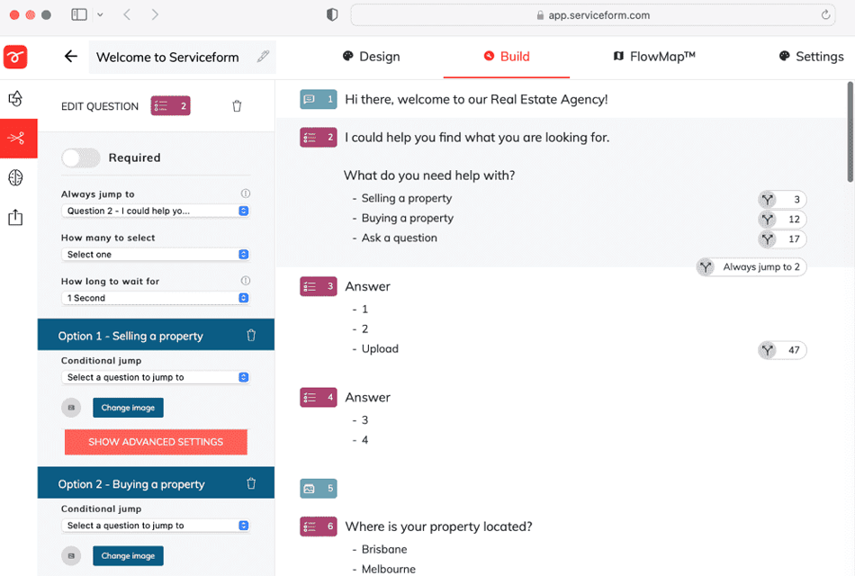This screenshot has height=576, width=855.
Task: Click SHOW ADVANCED SETTINGS
Action: [x=155, y=442]
